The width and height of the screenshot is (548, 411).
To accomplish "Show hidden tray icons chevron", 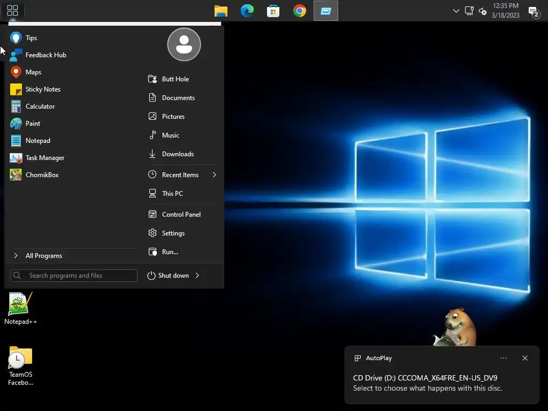I will 456,11.
